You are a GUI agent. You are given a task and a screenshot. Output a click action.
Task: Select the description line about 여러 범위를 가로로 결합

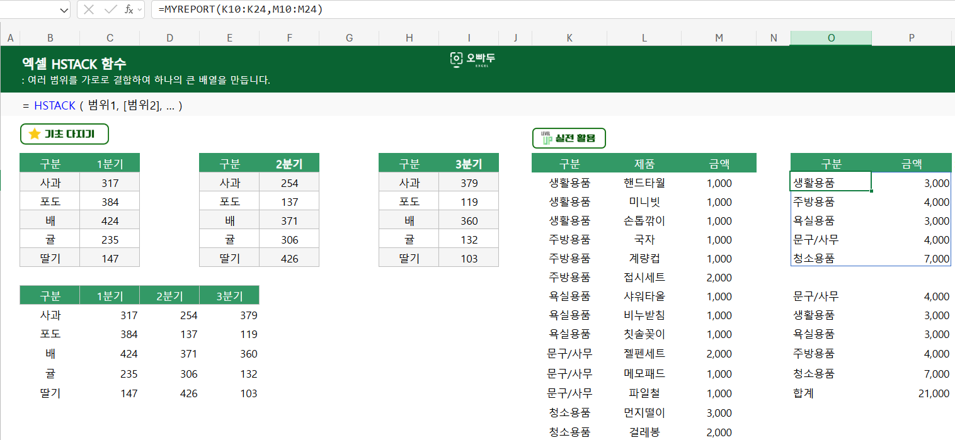point(146,81)
